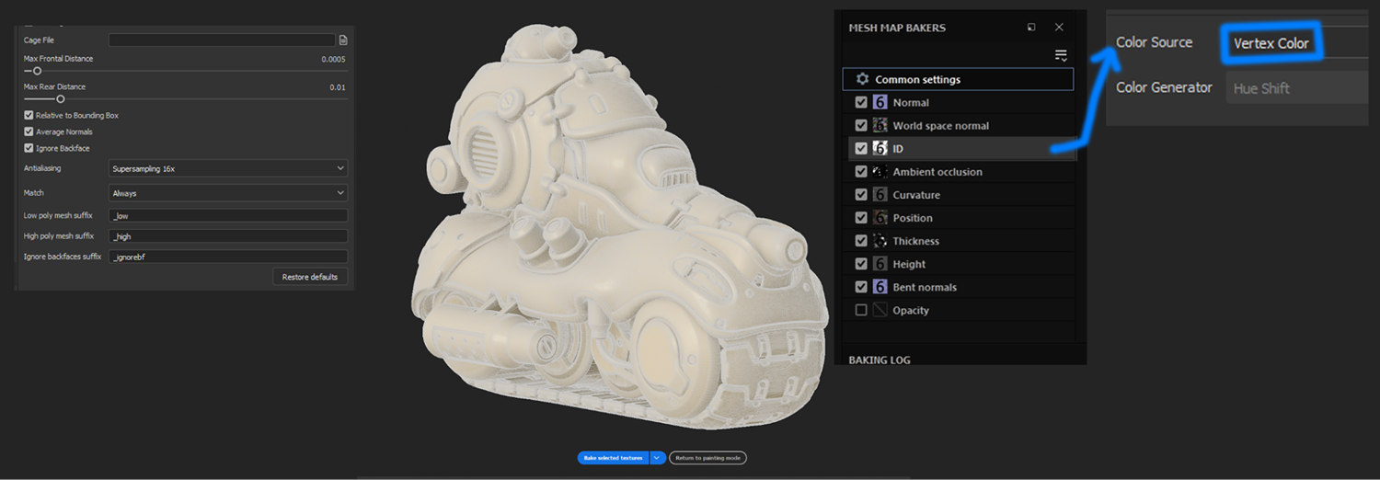1380x480 pixels.
Task: Select the Height baker icon
Action: (x=880, y=264)
